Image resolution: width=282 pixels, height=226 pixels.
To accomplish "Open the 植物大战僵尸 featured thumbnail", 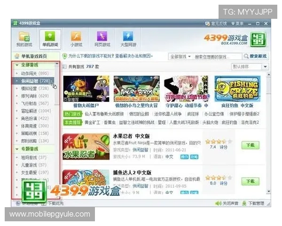I will click(86, 89).
